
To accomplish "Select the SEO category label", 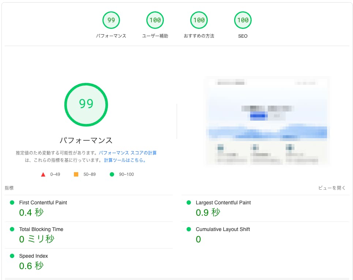I will pyautogui.click(x=243, y=36).
